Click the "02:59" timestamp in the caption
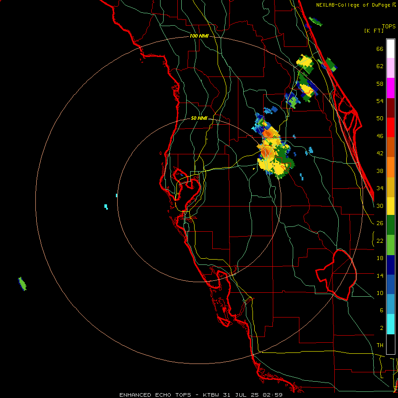Screen dimensions: 398x398 [x=273, y=395]
